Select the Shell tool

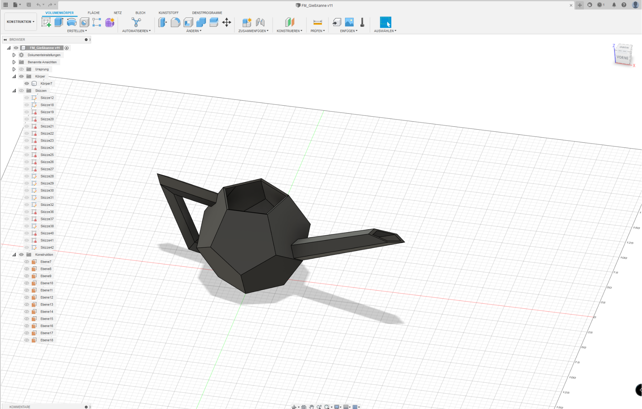(x=188, y=22)
